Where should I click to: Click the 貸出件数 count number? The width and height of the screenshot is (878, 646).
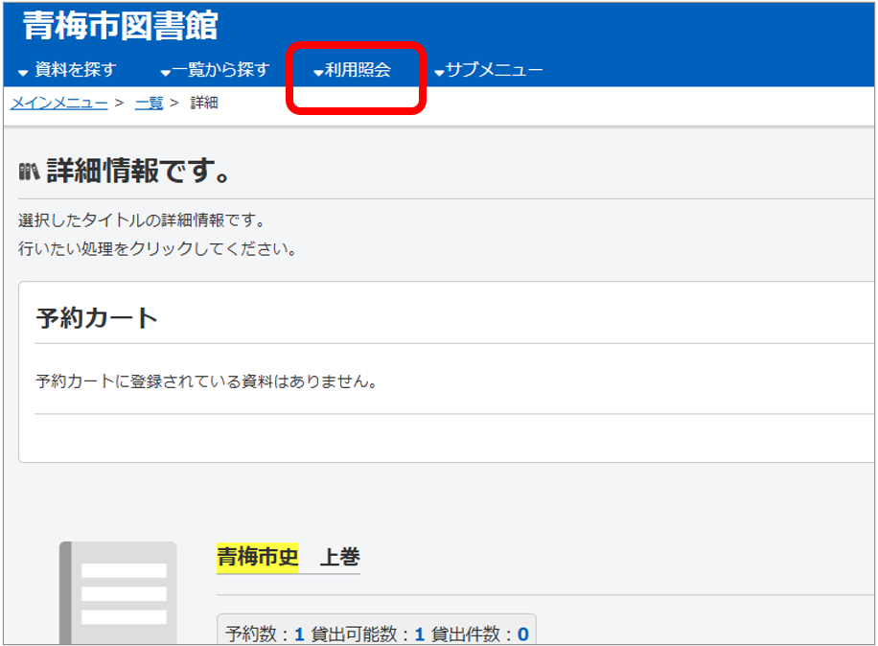tap(523, 634)
